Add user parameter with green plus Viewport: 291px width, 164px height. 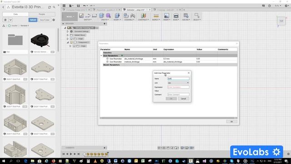tap(122, 56)
